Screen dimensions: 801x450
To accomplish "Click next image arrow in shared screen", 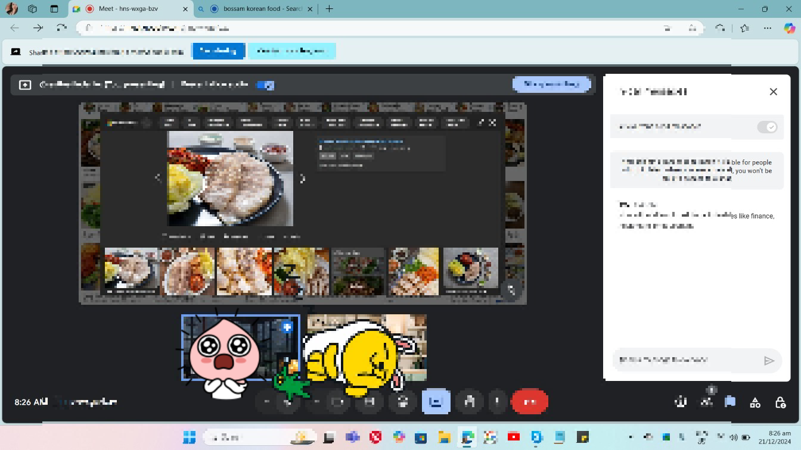I will [x=302, y=178].
